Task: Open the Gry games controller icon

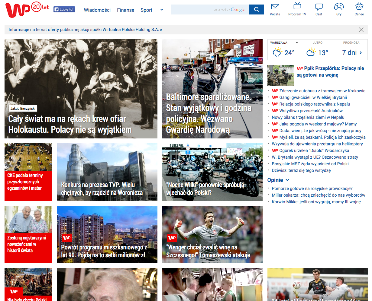Action: pyautogui.click(x=339, y=7)
